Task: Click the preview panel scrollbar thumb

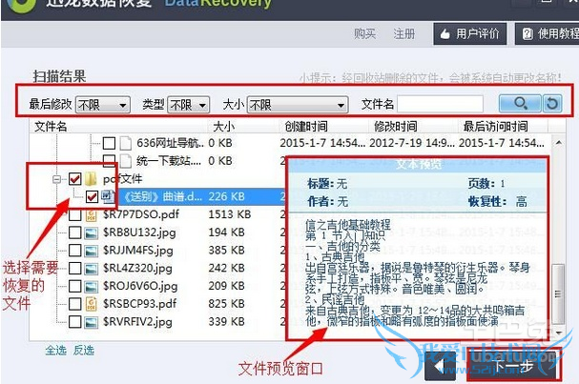Action: [x=558, y=293]
